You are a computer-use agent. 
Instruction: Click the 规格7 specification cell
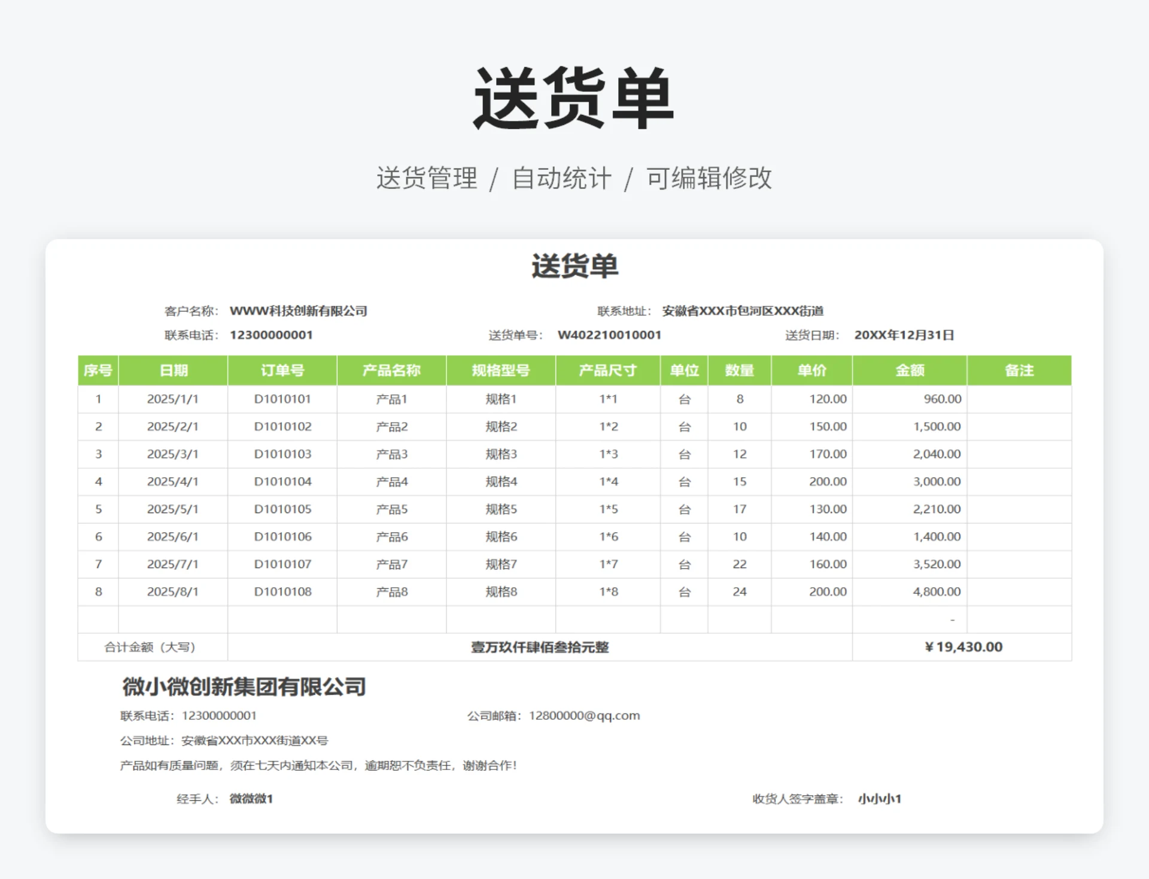pyautogui.click(x=501, y=564)
